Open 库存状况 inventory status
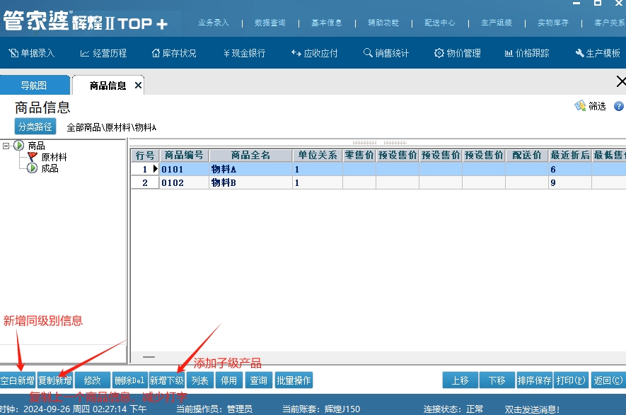 [x=174, y=53]
